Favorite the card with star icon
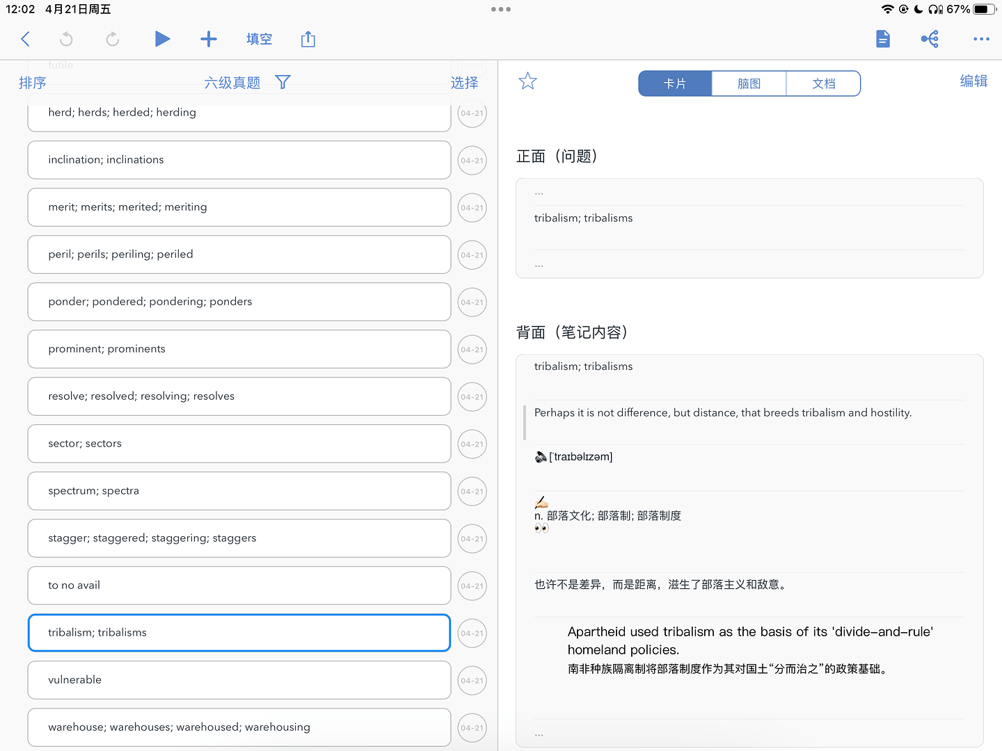1002x751 pixels. click(528, 81)
